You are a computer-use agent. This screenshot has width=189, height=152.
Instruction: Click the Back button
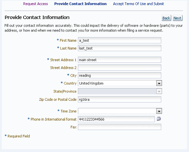tap(166, 18)
